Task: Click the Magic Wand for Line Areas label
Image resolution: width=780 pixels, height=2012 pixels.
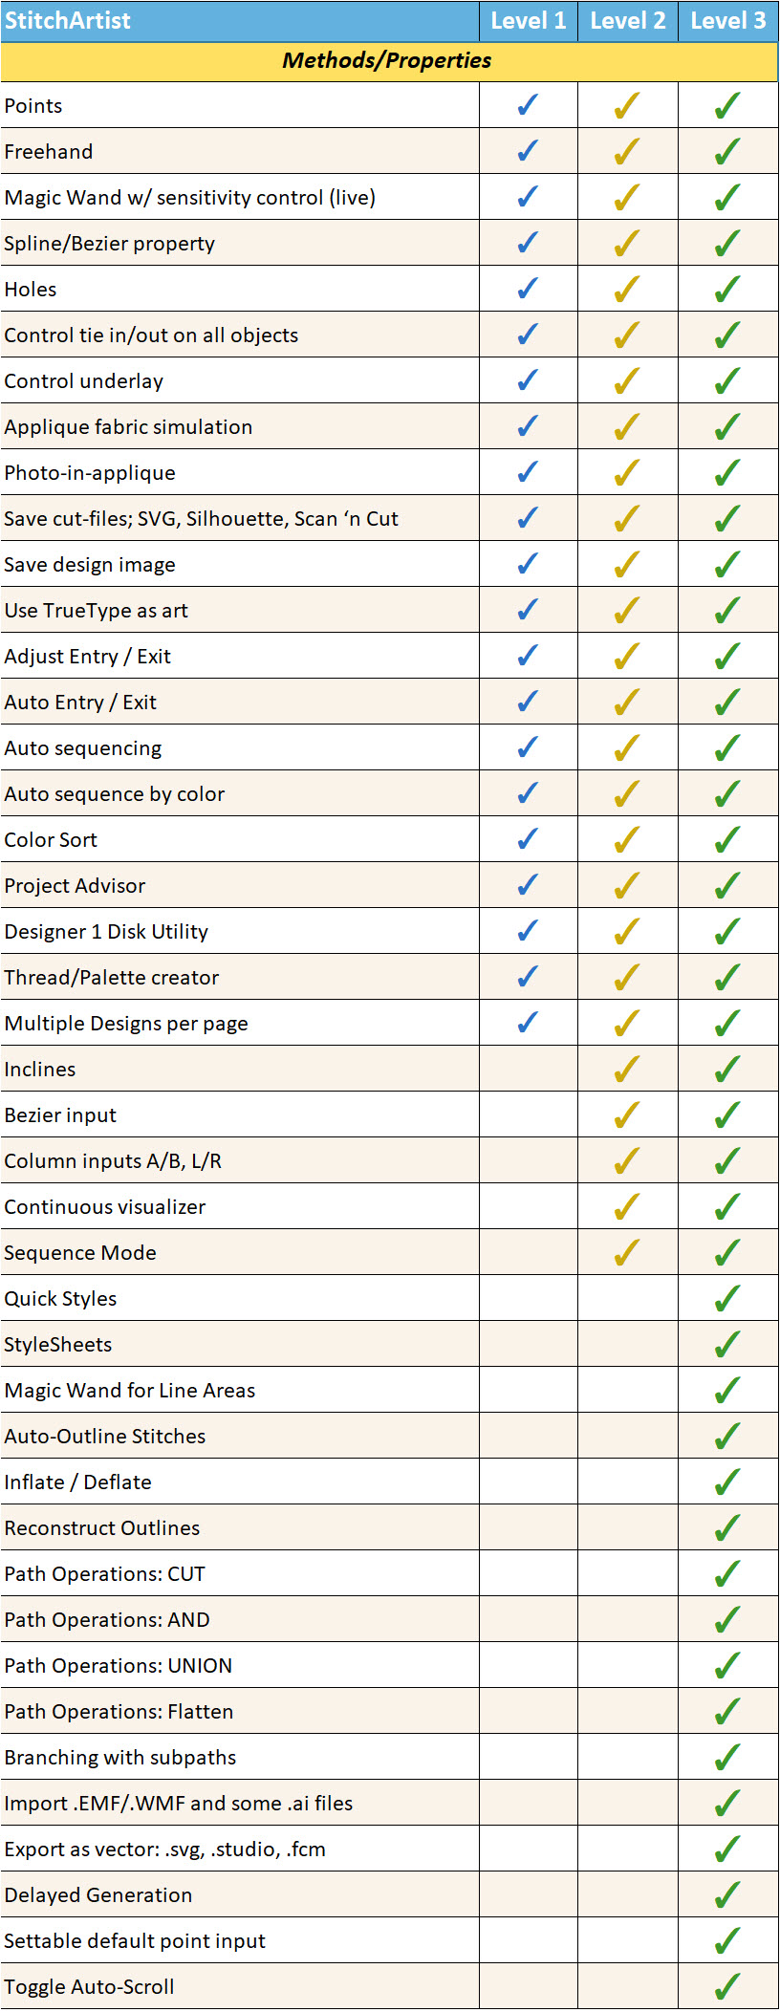Action: [129, 1391]
